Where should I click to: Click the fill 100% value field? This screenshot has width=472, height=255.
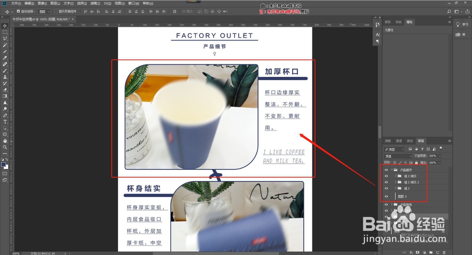click(432, 163)
